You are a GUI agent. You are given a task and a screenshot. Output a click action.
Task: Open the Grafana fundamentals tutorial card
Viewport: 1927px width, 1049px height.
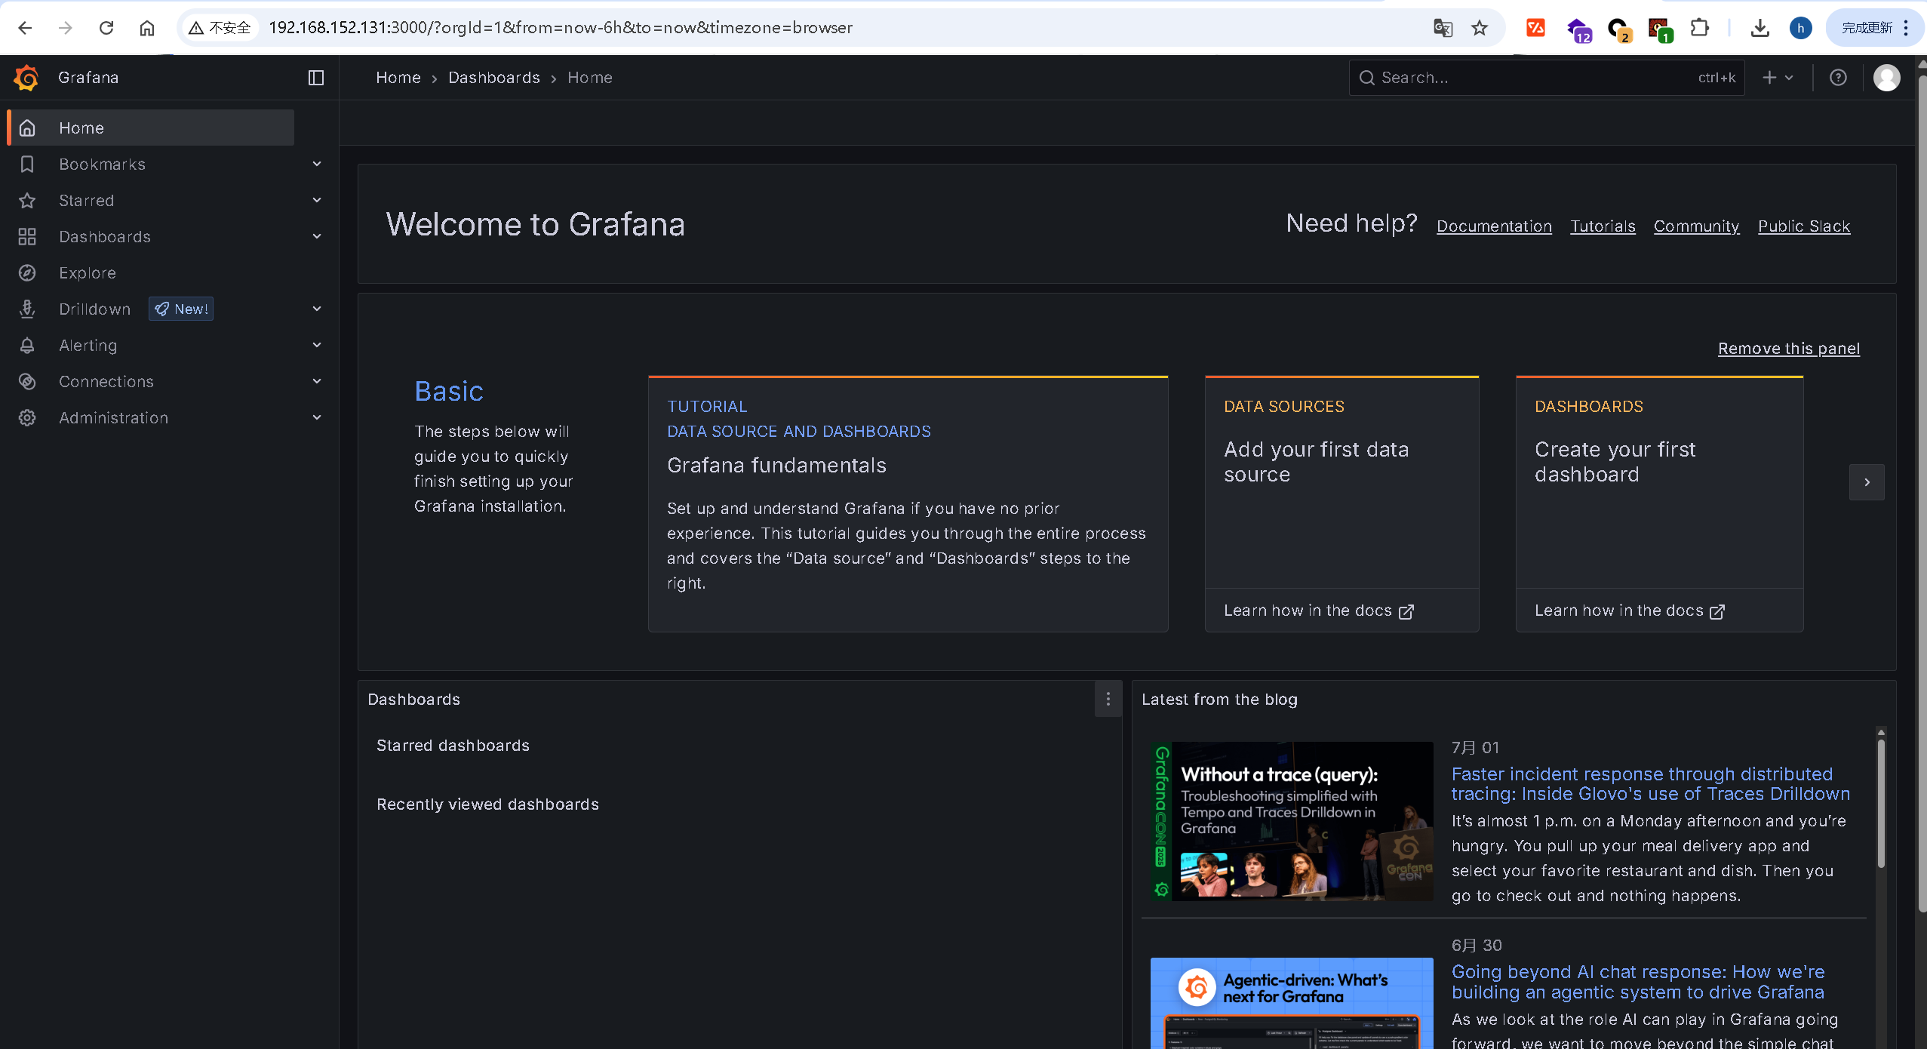(x=908, y=503)
